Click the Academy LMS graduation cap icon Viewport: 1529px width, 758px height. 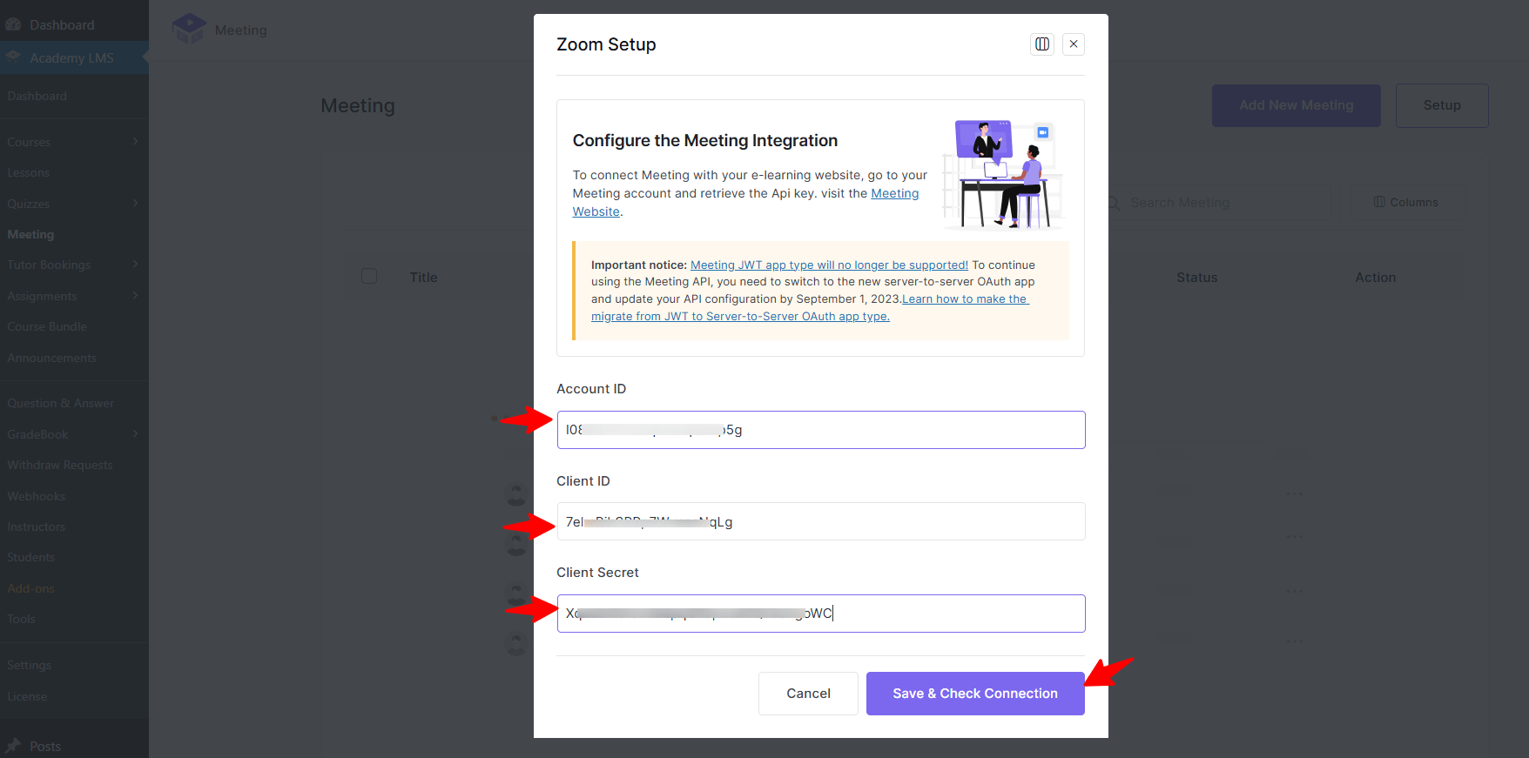pyautogui.click(x=13, y=57)
